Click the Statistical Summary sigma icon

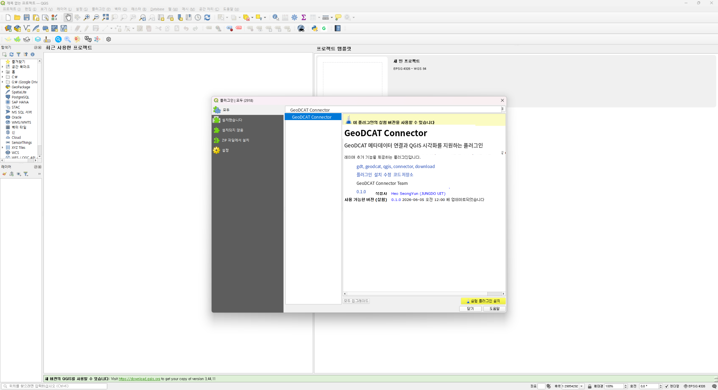304,18
